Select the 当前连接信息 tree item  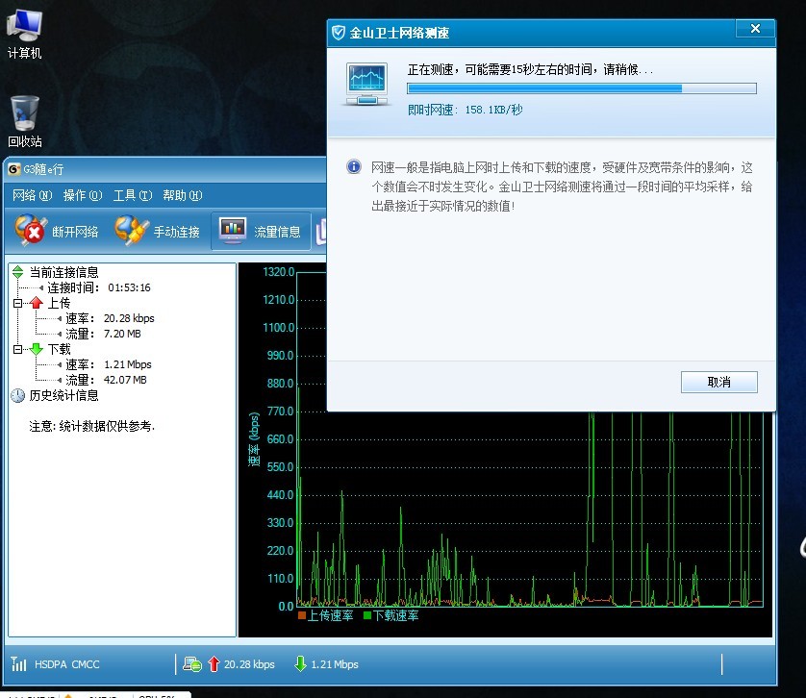click(x=63, y=271)
